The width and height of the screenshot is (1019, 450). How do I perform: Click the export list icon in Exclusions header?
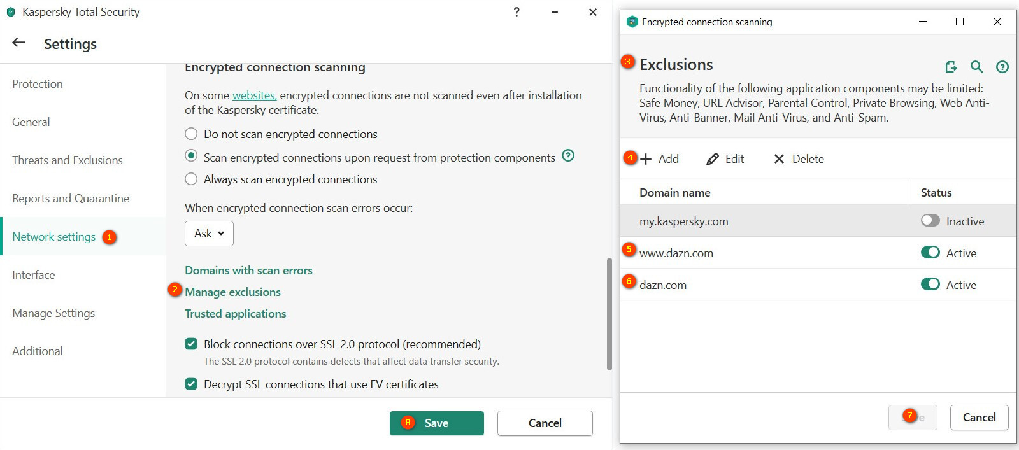951,66
